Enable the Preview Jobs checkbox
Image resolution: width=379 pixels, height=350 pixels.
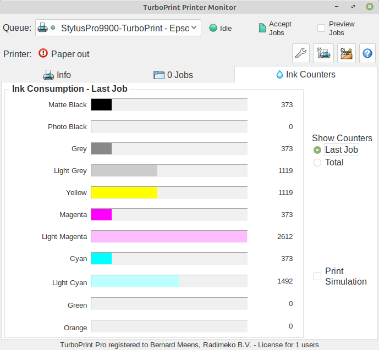[321, 28]
